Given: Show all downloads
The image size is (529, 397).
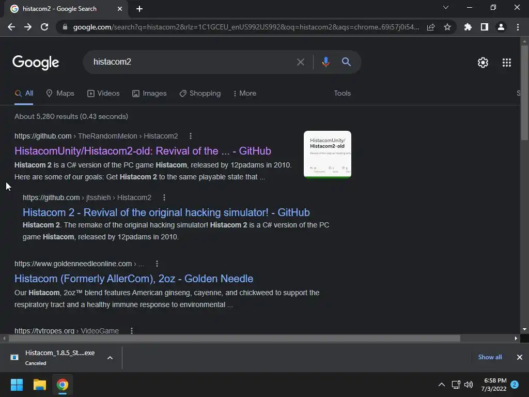Looking at the screenshot, I should 490,357.
